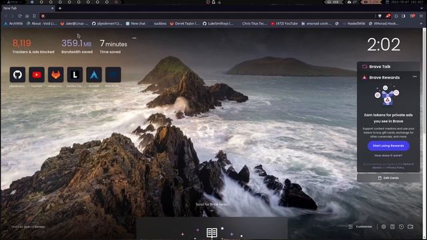The height and width of the screenshot is (240, 427).
Task: Open a new tab with plus button
Action: point(60,8)
